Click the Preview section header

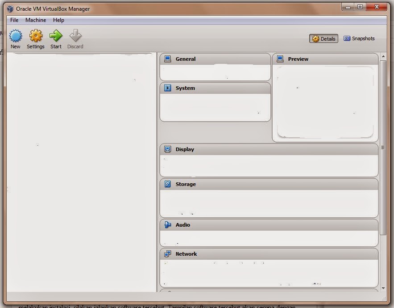point(325,59)
